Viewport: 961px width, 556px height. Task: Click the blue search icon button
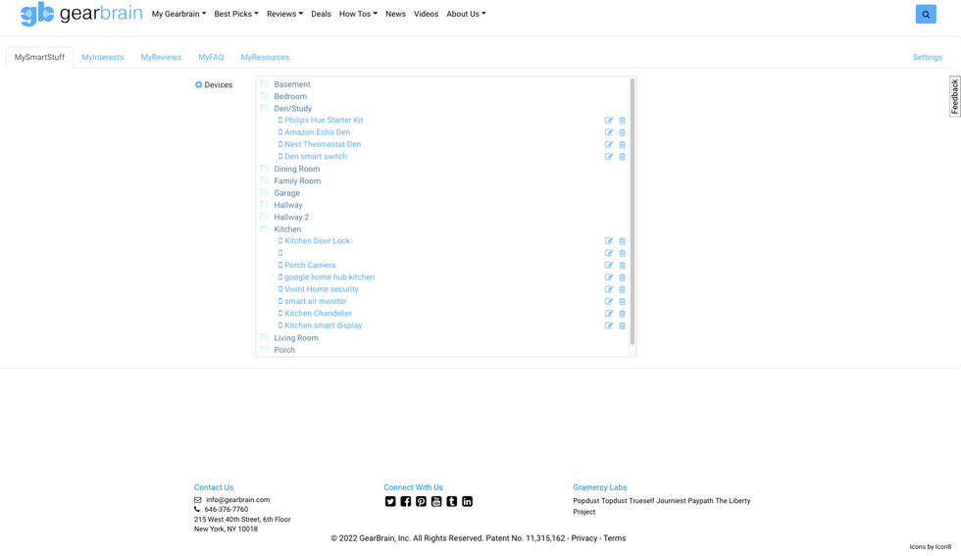(926, 14)
